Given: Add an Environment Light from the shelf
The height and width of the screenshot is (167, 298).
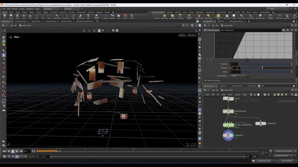Looking at the screenshot, I should [x=218, y=17].
